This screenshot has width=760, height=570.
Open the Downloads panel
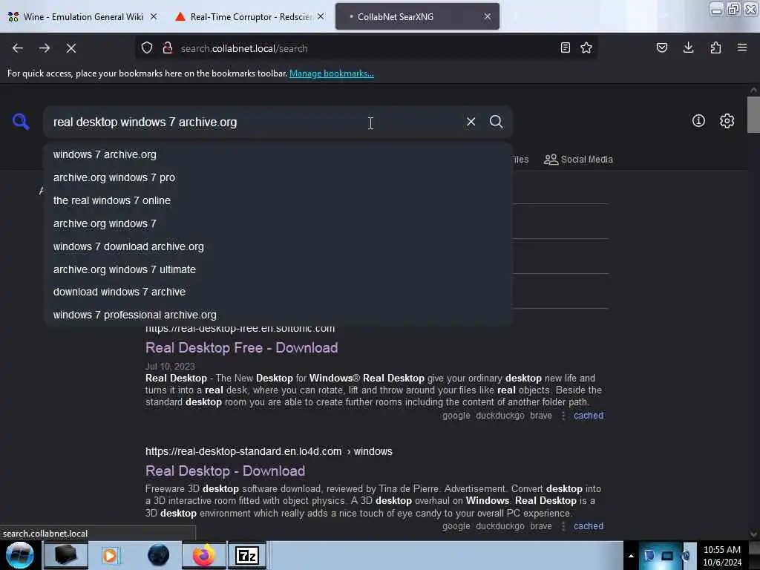[x=688, y=47]
